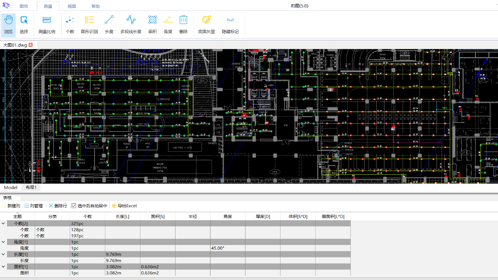498x280 pixels.
Task: Collapse the 个数[2] group row
Action: [4, 224]
